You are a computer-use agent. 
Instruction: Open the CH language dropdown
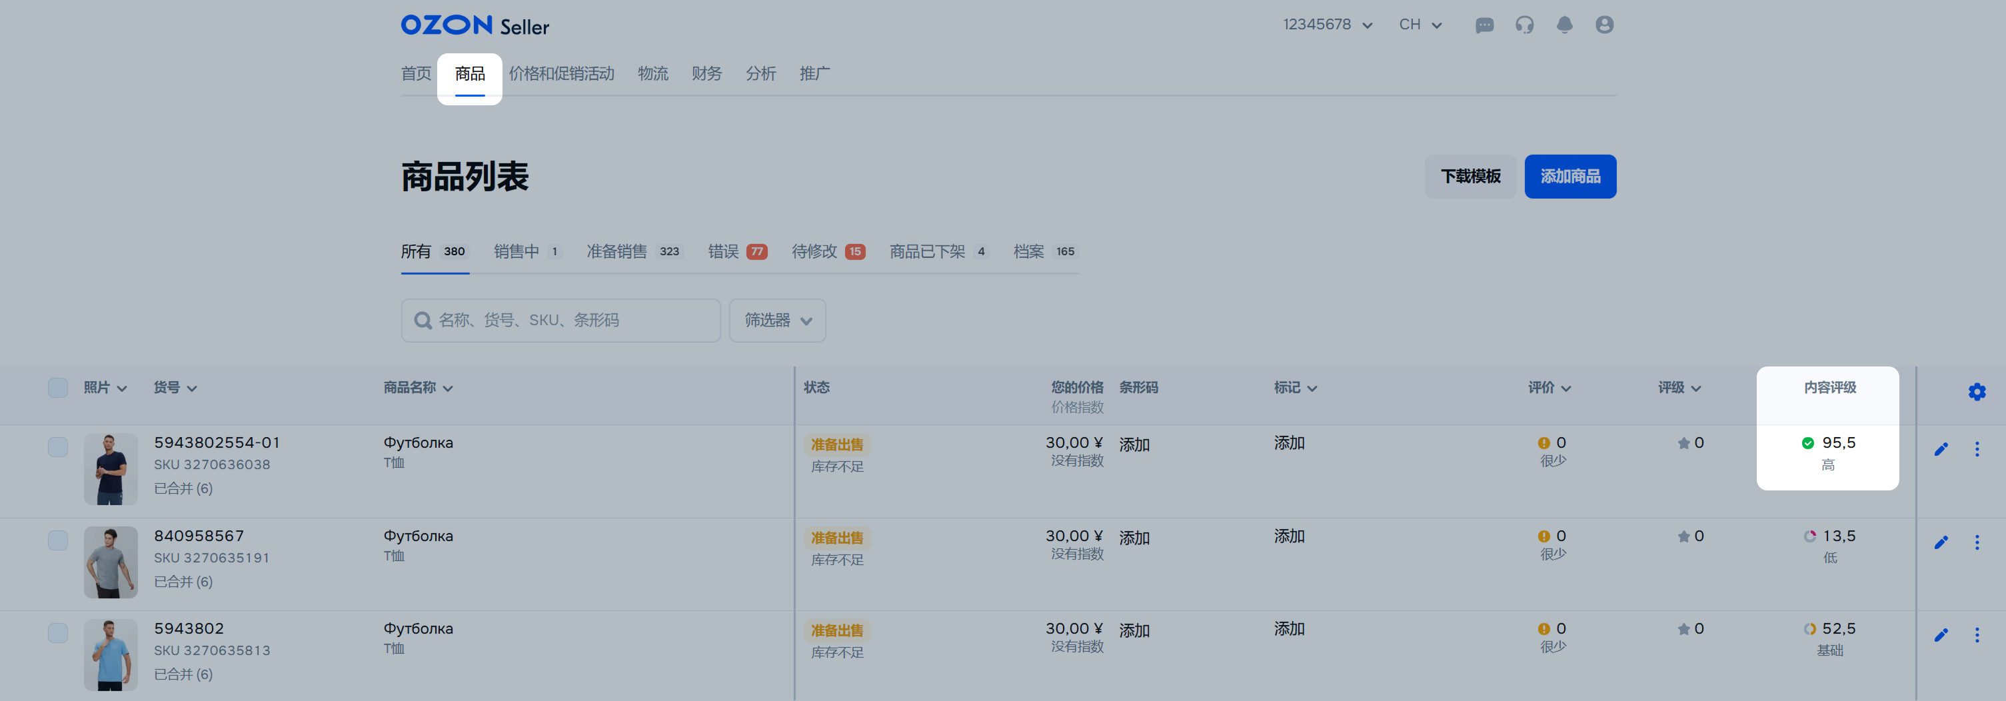click(1420, 25)
